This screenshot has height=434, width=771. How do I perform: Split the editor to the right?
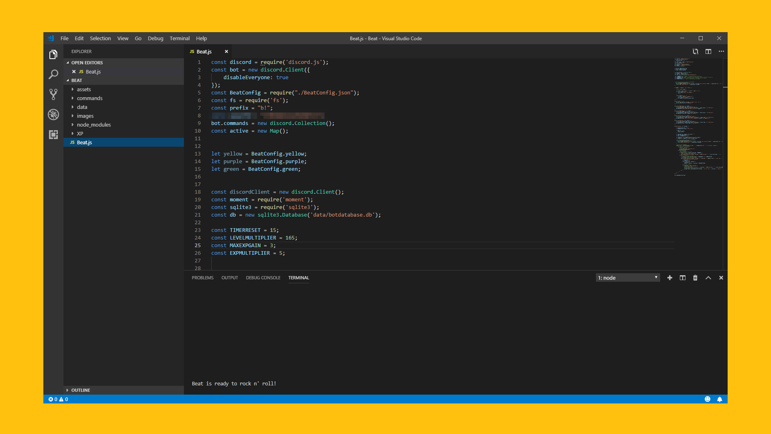click(x=708, y=51)
